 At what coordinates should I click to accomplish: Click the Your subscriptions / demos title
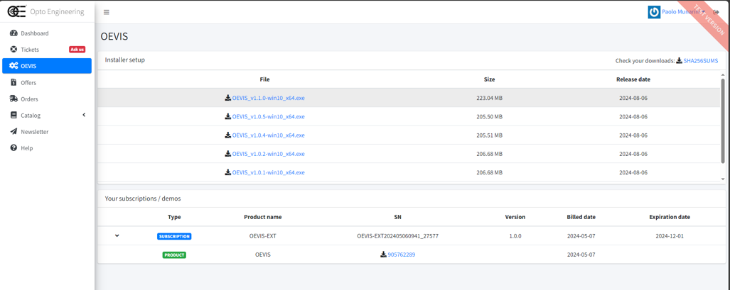[x=143, y=199]
